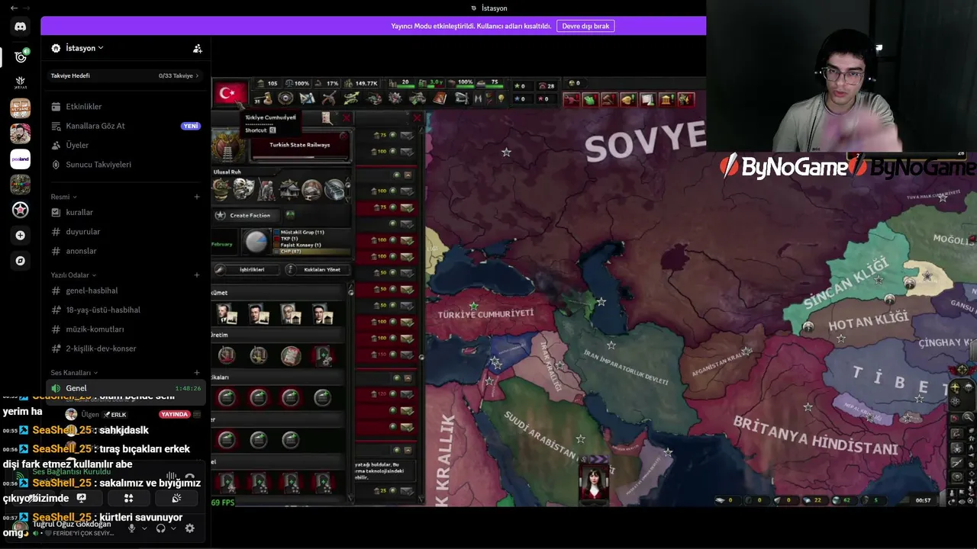Toggle the envelope checkbox in the first 100 row
977x549 pixels.
coord(407,151)
